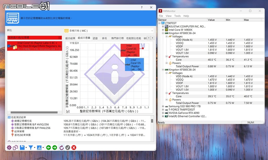Viewport: 268px width, 160px height.
Task: Click the HWMonitor red lightning title icon
Action: tap(160, 11)
